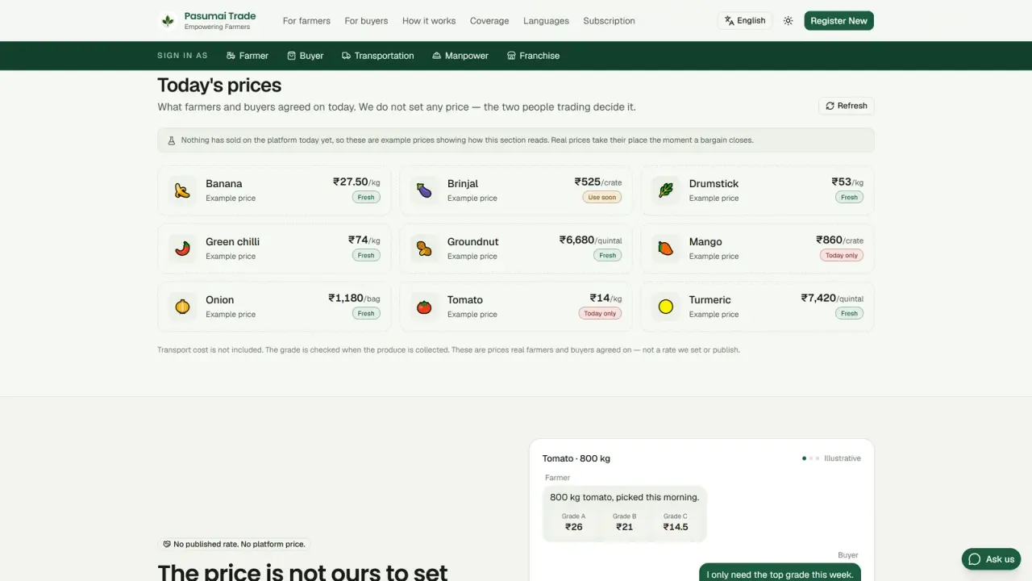Click the ₹7,420 Turmeric price
1032x581 pixels.
click(818, 298)
